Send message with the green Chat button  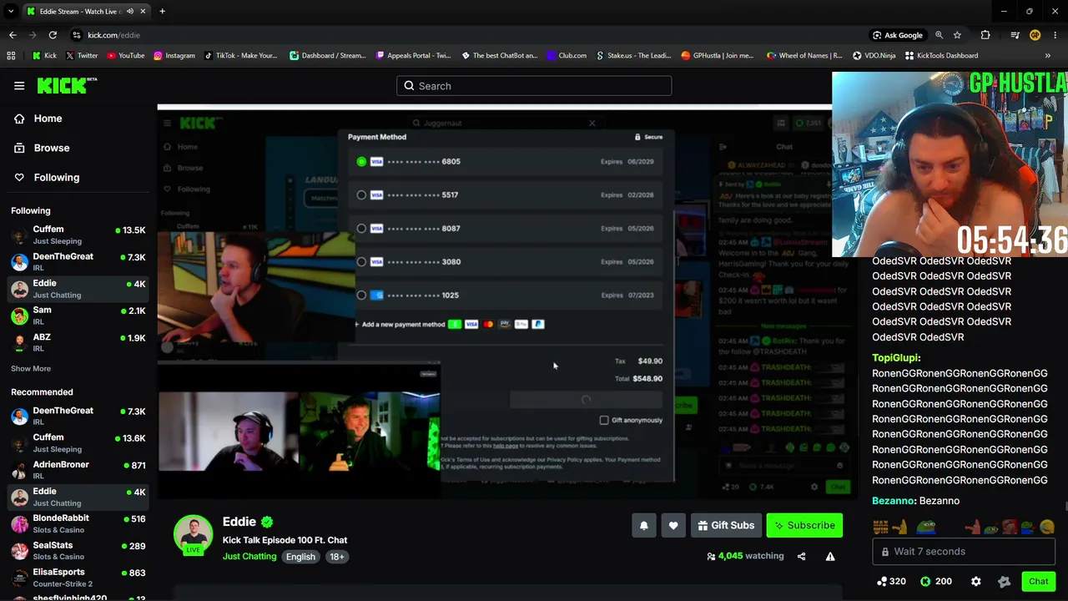point(1039,581)
